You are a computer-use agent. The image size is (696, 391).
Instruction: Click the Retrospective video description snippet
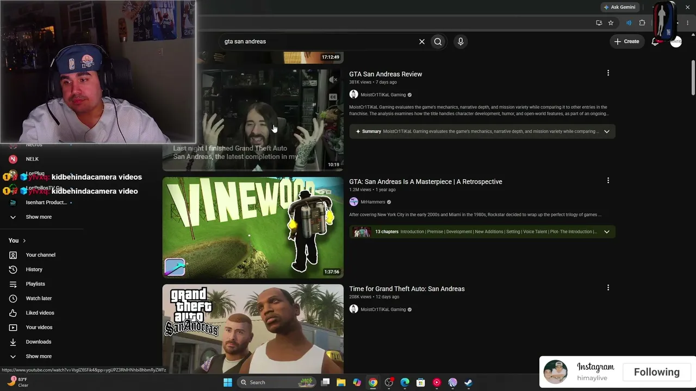point(475,215)
